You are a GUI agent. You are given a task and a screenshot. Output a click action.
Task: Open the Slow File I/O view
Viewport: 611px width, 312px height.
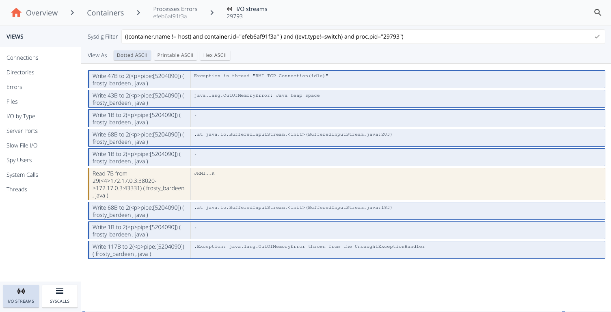(22, 145)
